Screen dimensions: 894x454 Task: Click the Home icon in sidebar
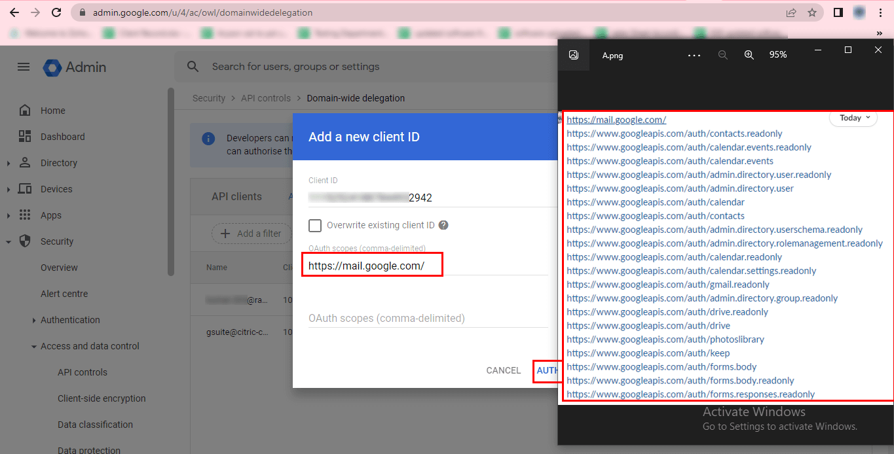click(x=25, y=111)
